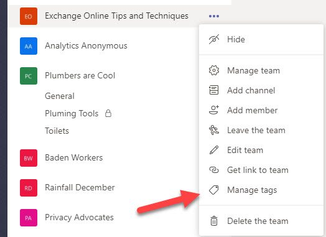Click the EO team avatar icon
Image resolution: width=326 pixels, height=237 pixels.
click(29, 16)
